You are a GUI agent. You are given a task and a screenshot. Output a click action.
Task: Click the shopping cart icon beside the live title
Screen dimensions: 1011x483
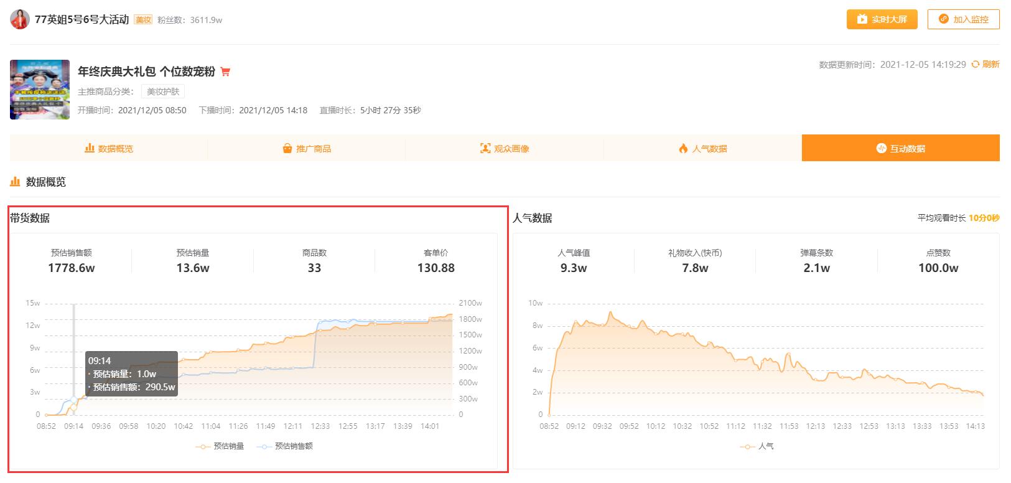coord(225,72)
